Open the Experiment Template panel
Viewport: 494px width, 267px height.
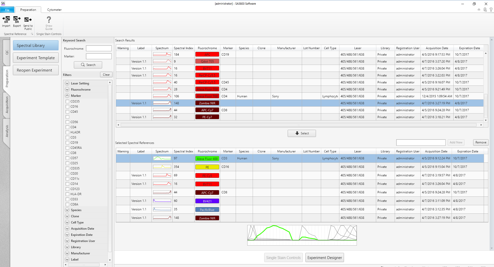tap(36, 58)
